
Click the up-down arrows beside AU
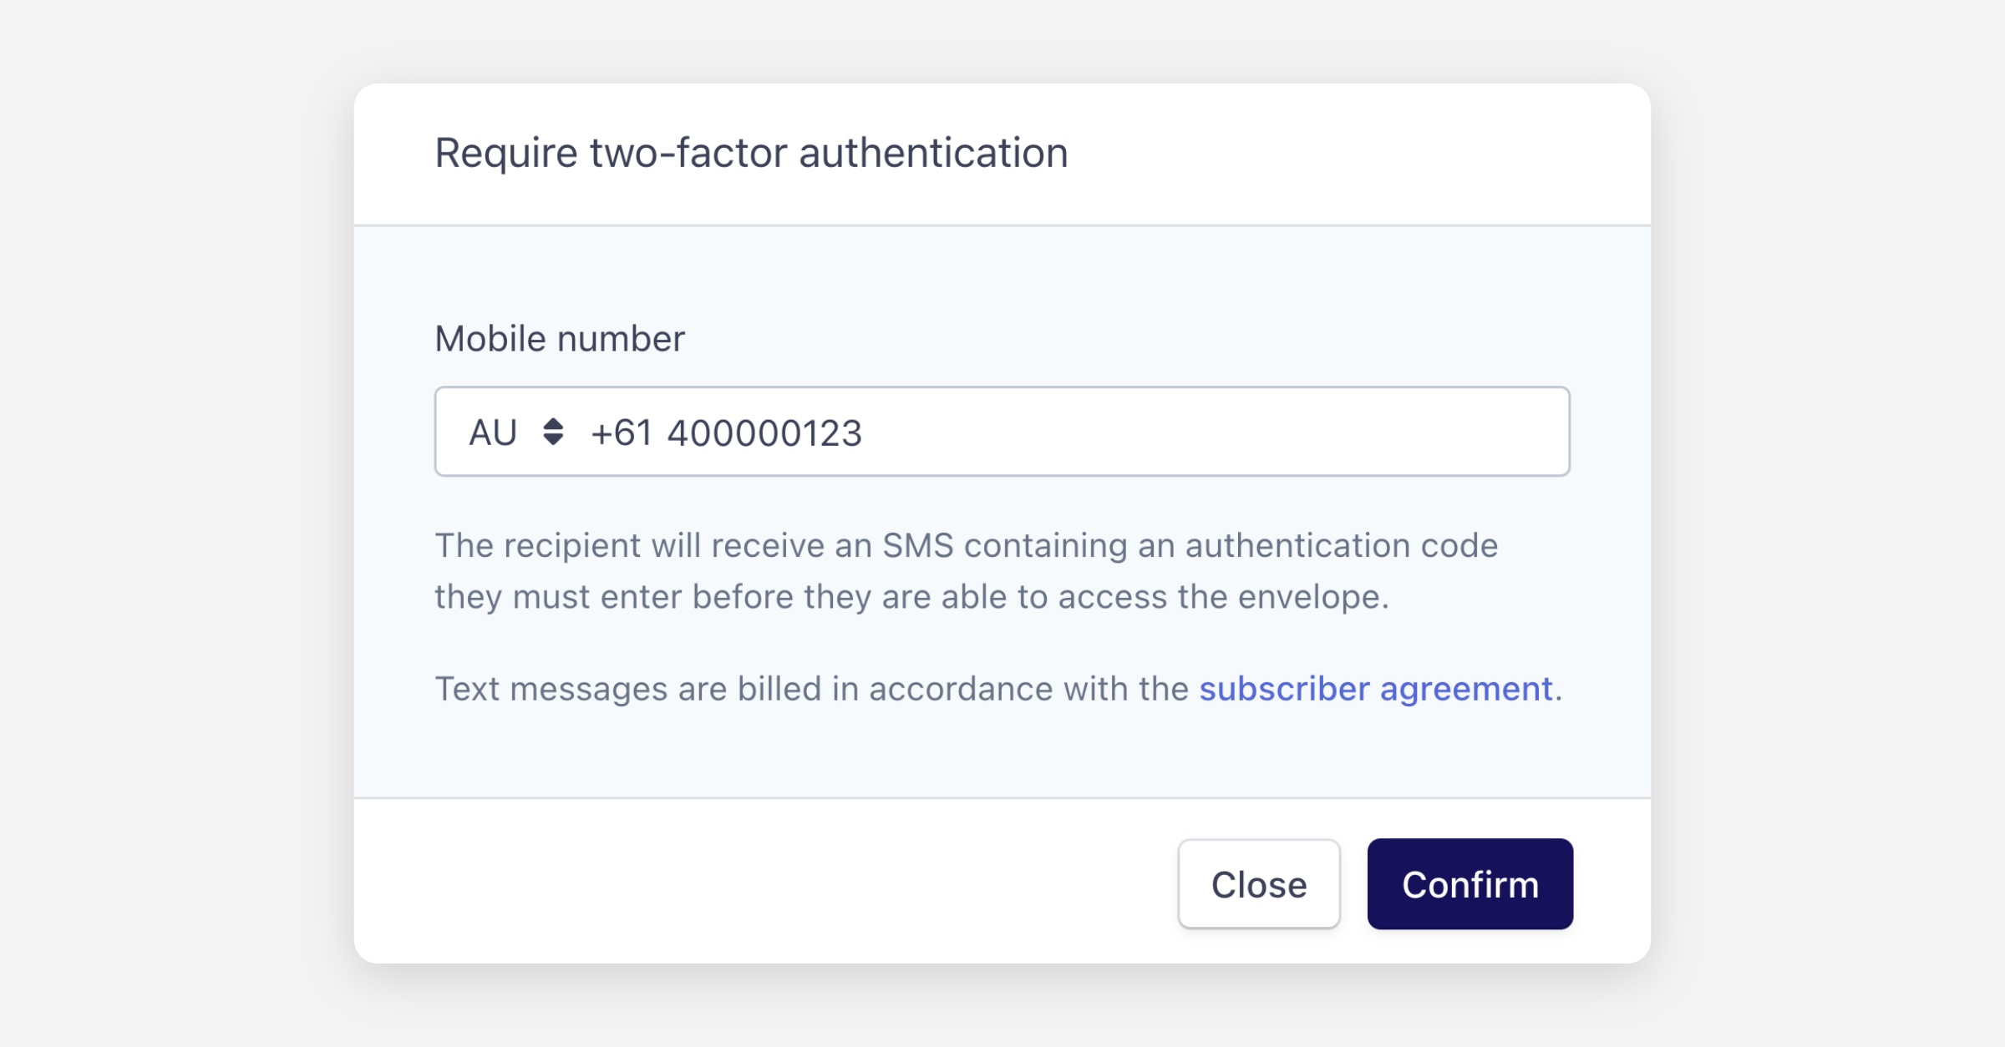coord(553,432)
